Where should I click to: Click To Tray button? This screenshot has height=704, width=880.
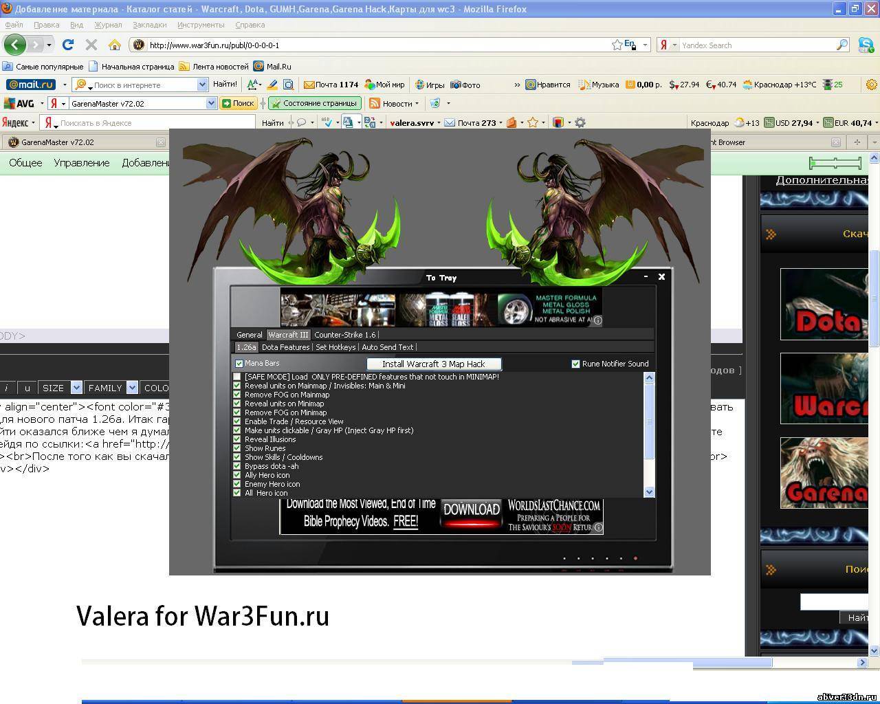coord(441,278)
